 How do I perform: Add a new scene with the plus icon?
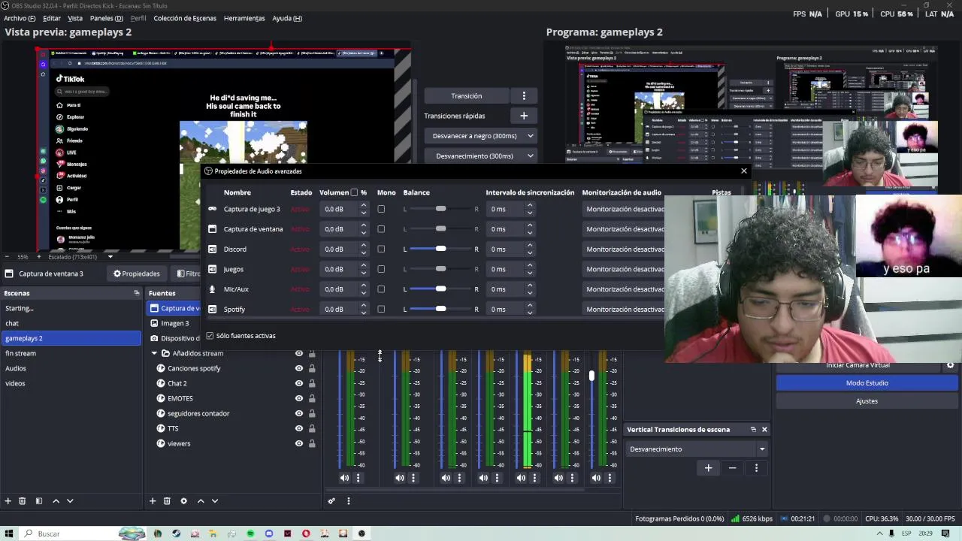(x=8, y=500)
